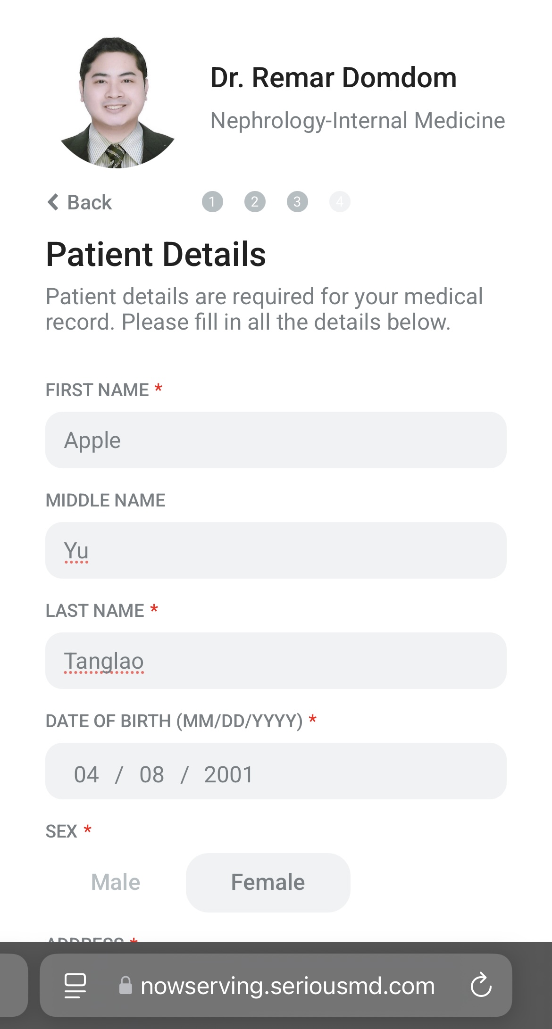Select Female sex option
The image size is (552, 1029).
[268, 882]
